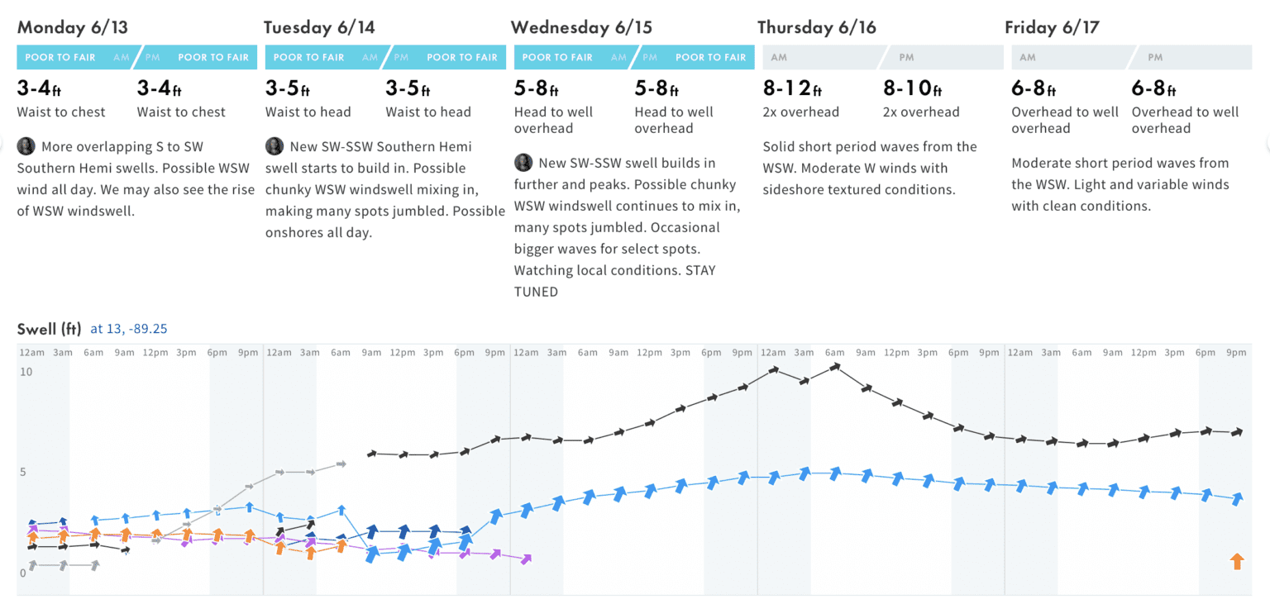This screenshot has height=604, width=1270.
Task: Click the last light gray swell arrow on Tuesday
Action: [340, 465]
